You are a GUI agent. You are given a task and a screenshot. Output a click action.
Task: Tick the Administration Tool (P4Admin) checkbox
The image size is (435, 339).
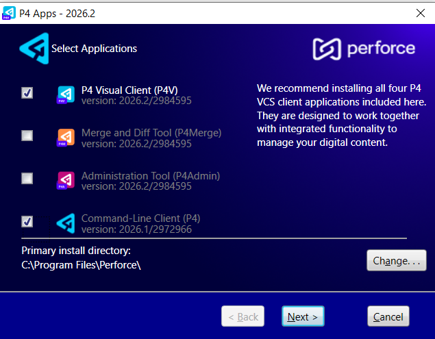coord(27,178)
